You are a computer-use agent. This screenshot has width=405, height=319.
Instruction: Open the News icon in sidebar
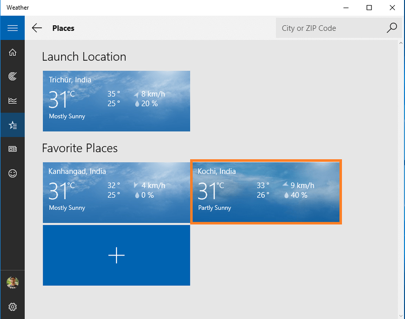pos(12,149)
